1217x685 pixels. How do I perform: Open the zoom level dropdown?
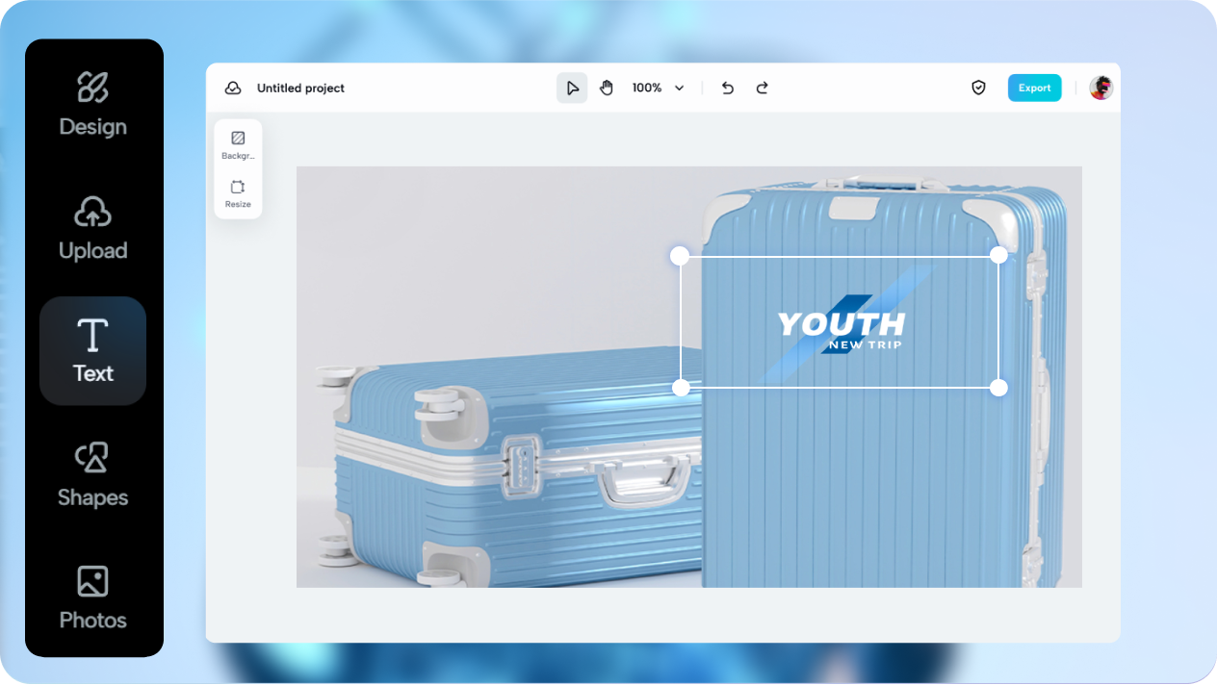pyautogui.click(x=680, y=88)
